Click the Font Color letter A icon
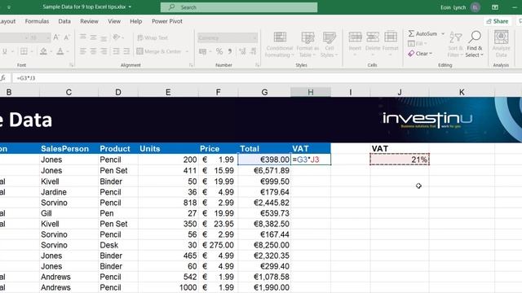Viewport: 522px width, 293px height. click(60, 51)
